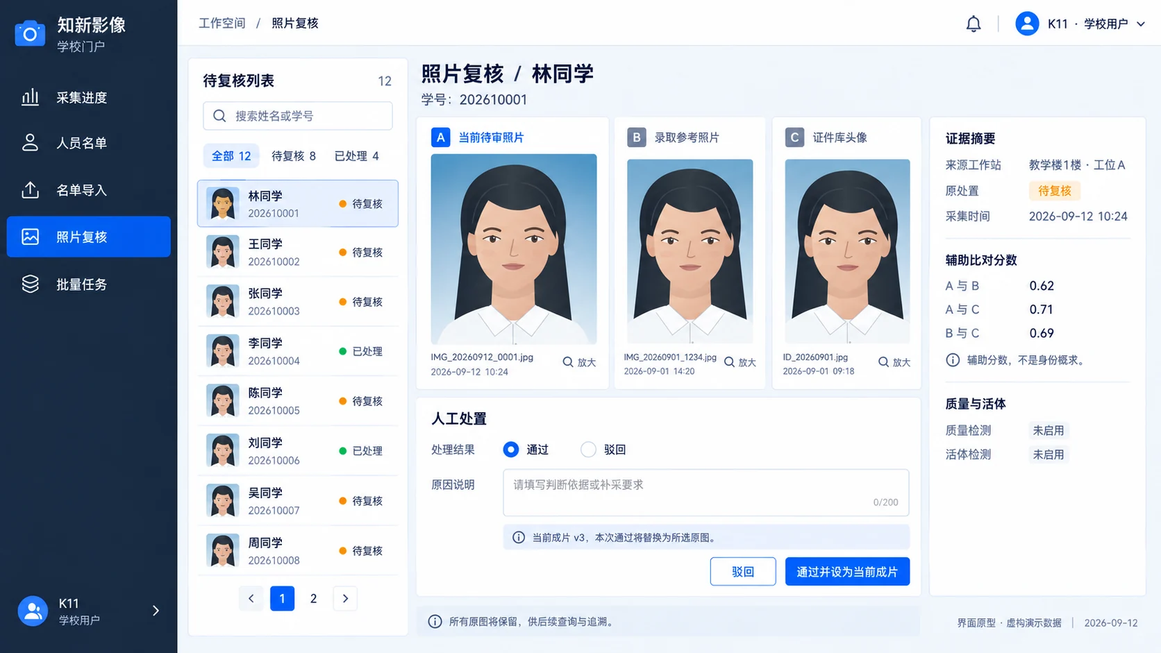This screenshot has width=1161, height=653.
Task: Click the 工作空间 breadcrumb link
Action: pyautogui.click(x=222, y=24)
